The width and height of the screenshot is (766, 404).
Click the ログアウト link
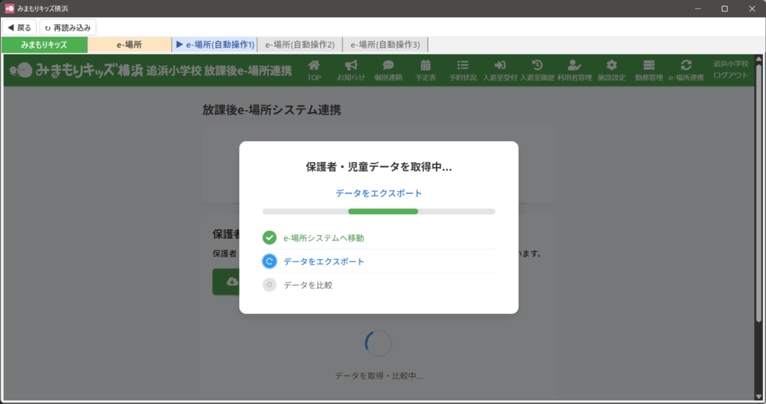click(x=731, y=75)
